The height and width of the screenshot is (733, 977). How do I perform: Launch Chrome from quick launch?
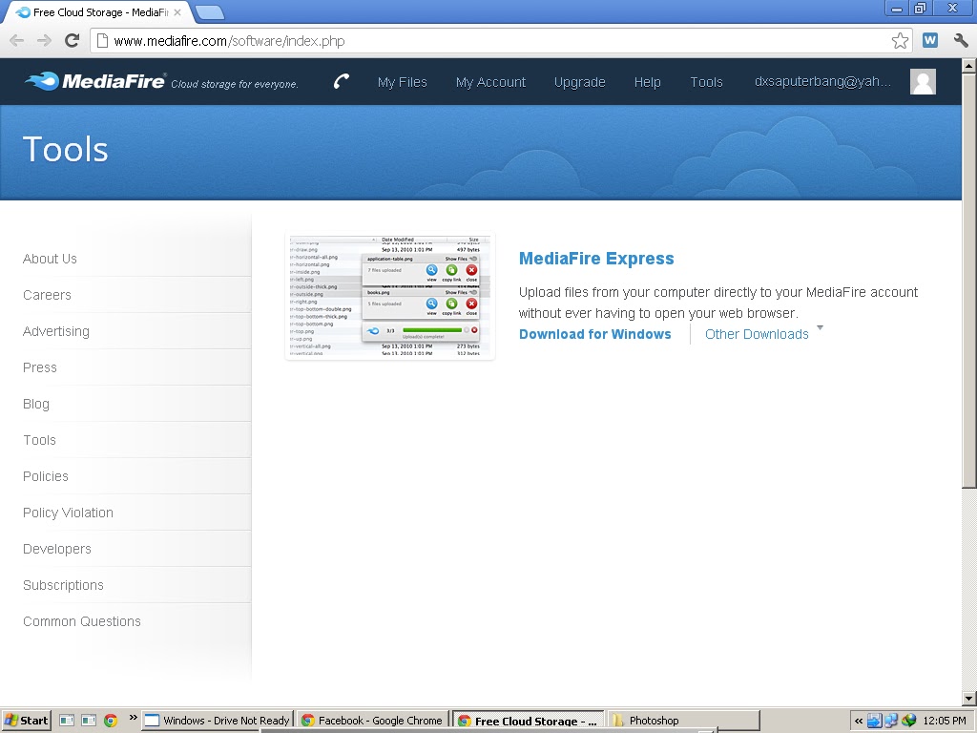click(x=111, y=721)
